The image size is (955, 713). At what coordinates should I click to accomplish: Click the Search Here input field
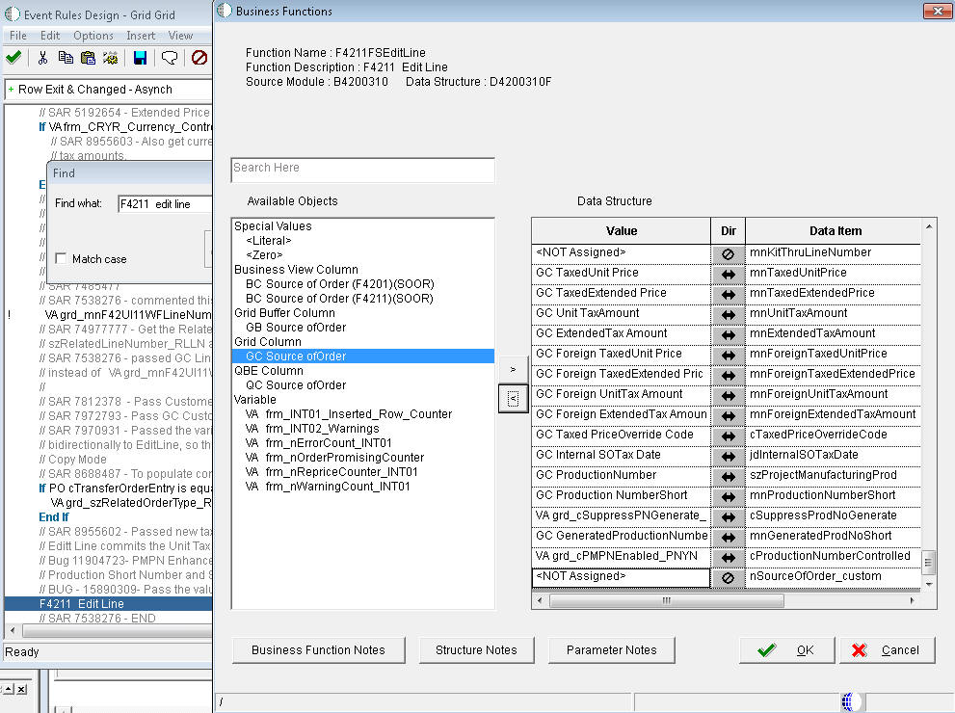pyautogui.click(x=363, y=170)
